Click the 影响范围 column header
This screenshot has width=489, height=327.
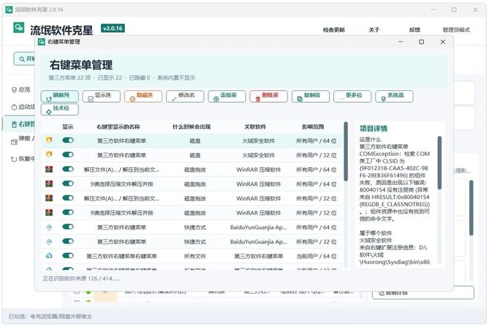(313, 127)
